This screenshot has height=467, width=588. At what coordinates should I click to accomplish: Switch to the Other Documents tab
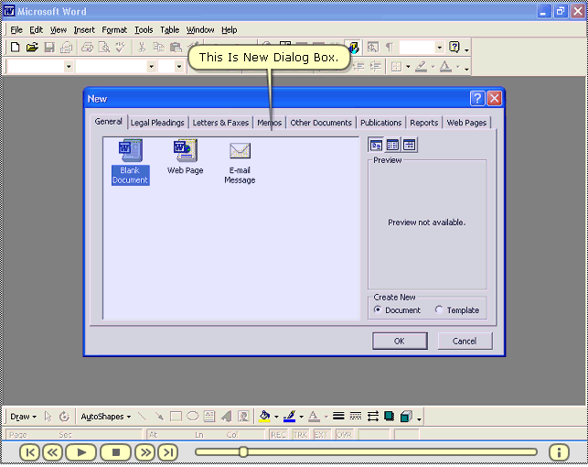point(321,123)
